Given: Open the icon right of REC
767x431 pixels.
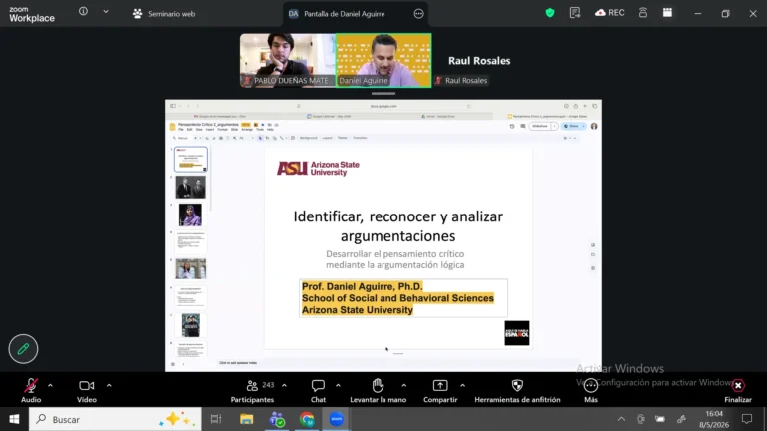Looking at the screenshot, I should pos(643,13).
